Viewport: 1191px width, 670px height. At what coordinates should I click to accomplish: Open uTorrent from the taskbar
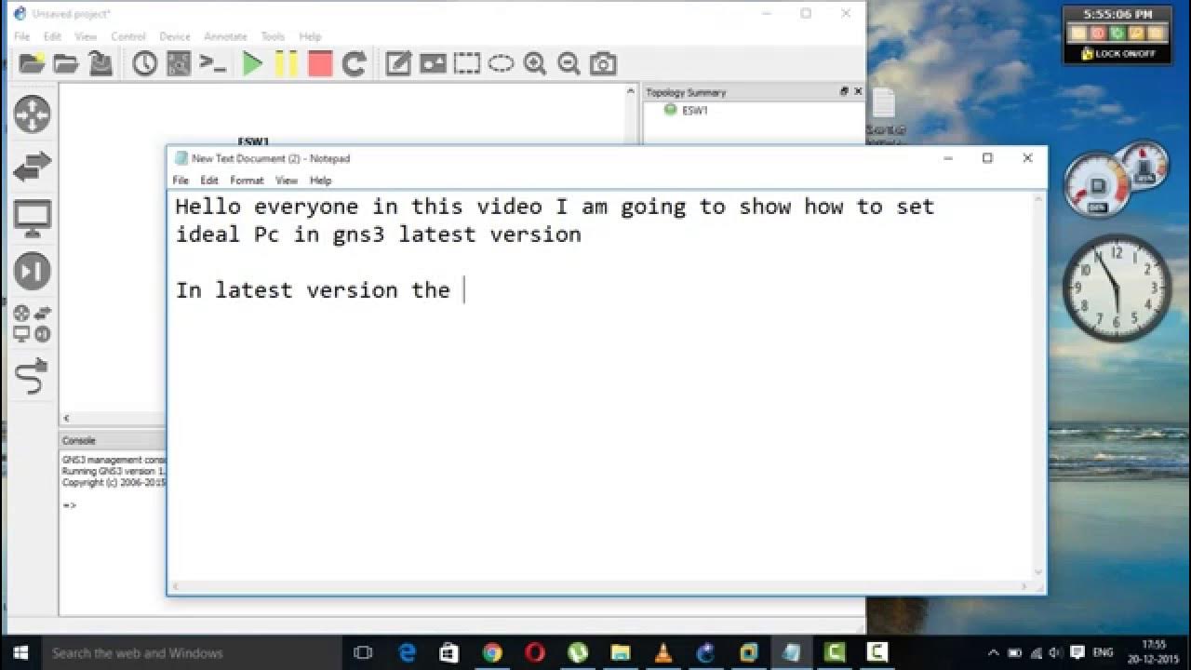point(578,652)
